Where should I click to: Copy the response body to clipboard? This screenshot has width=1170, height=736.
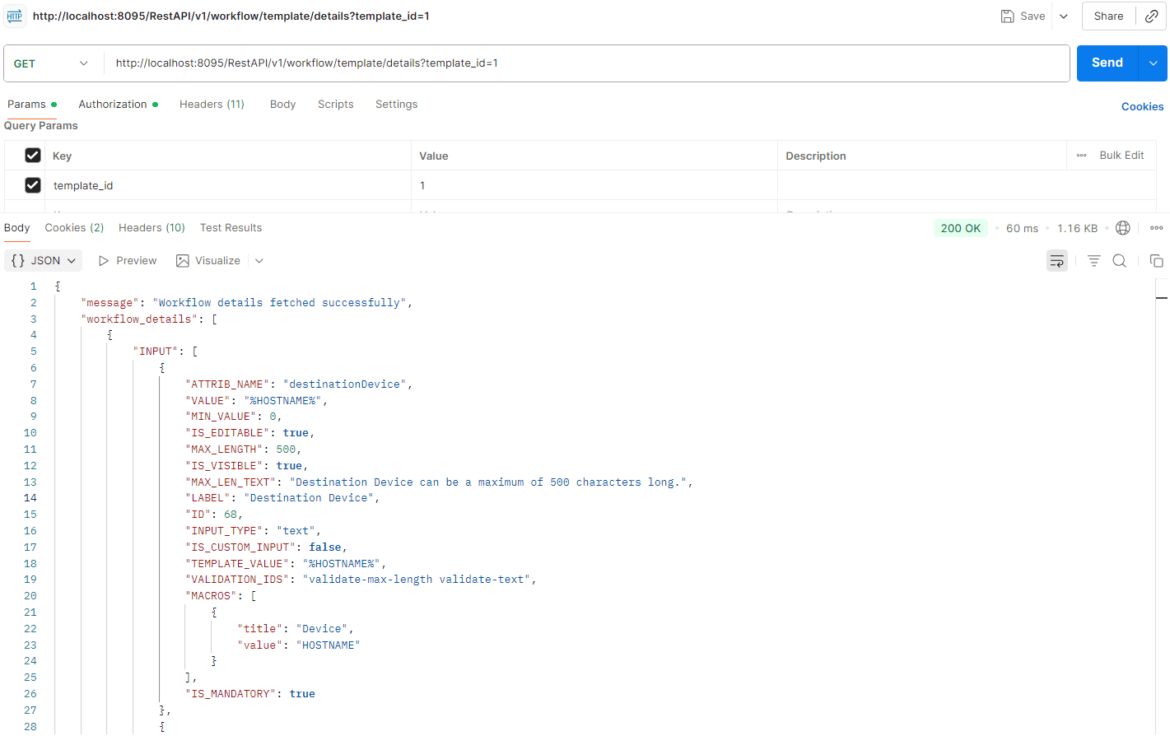coord(1156,260)
